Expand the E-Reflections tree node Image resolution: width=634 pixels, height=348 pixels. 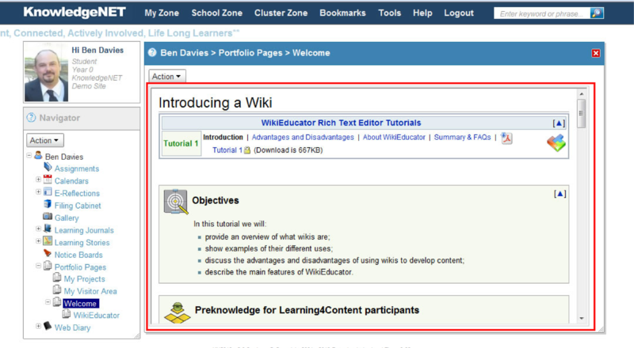(38, 192)
